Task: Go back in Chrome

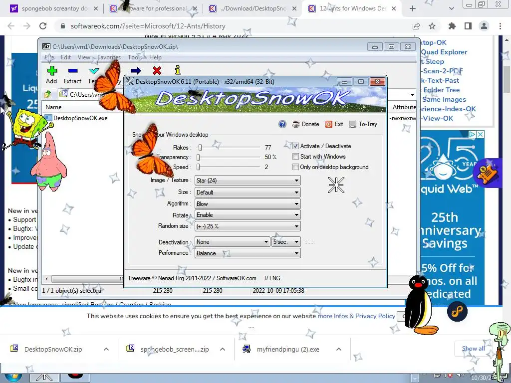Action: [11, 26]
